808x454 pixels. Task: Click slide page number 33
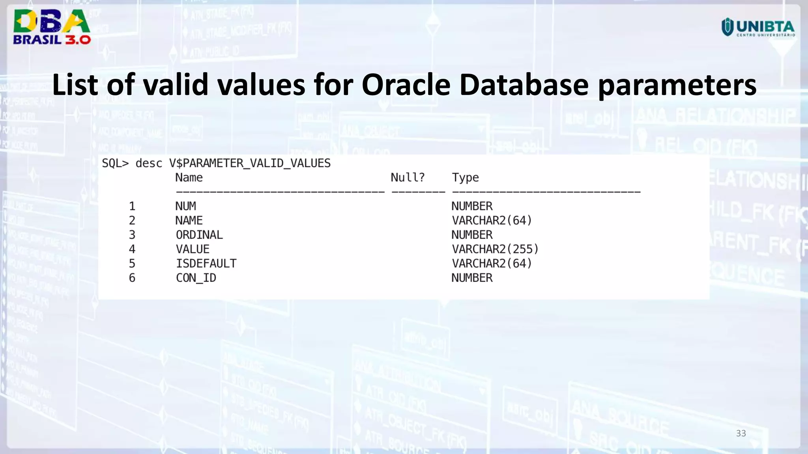coord(741,434)
